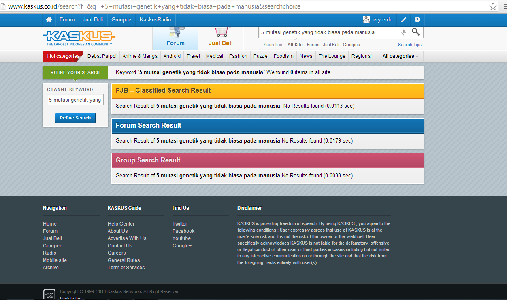The image size is (507, 300).
Task: Open the Medical category
Action: pyautogui.click(x=215, y=56)
